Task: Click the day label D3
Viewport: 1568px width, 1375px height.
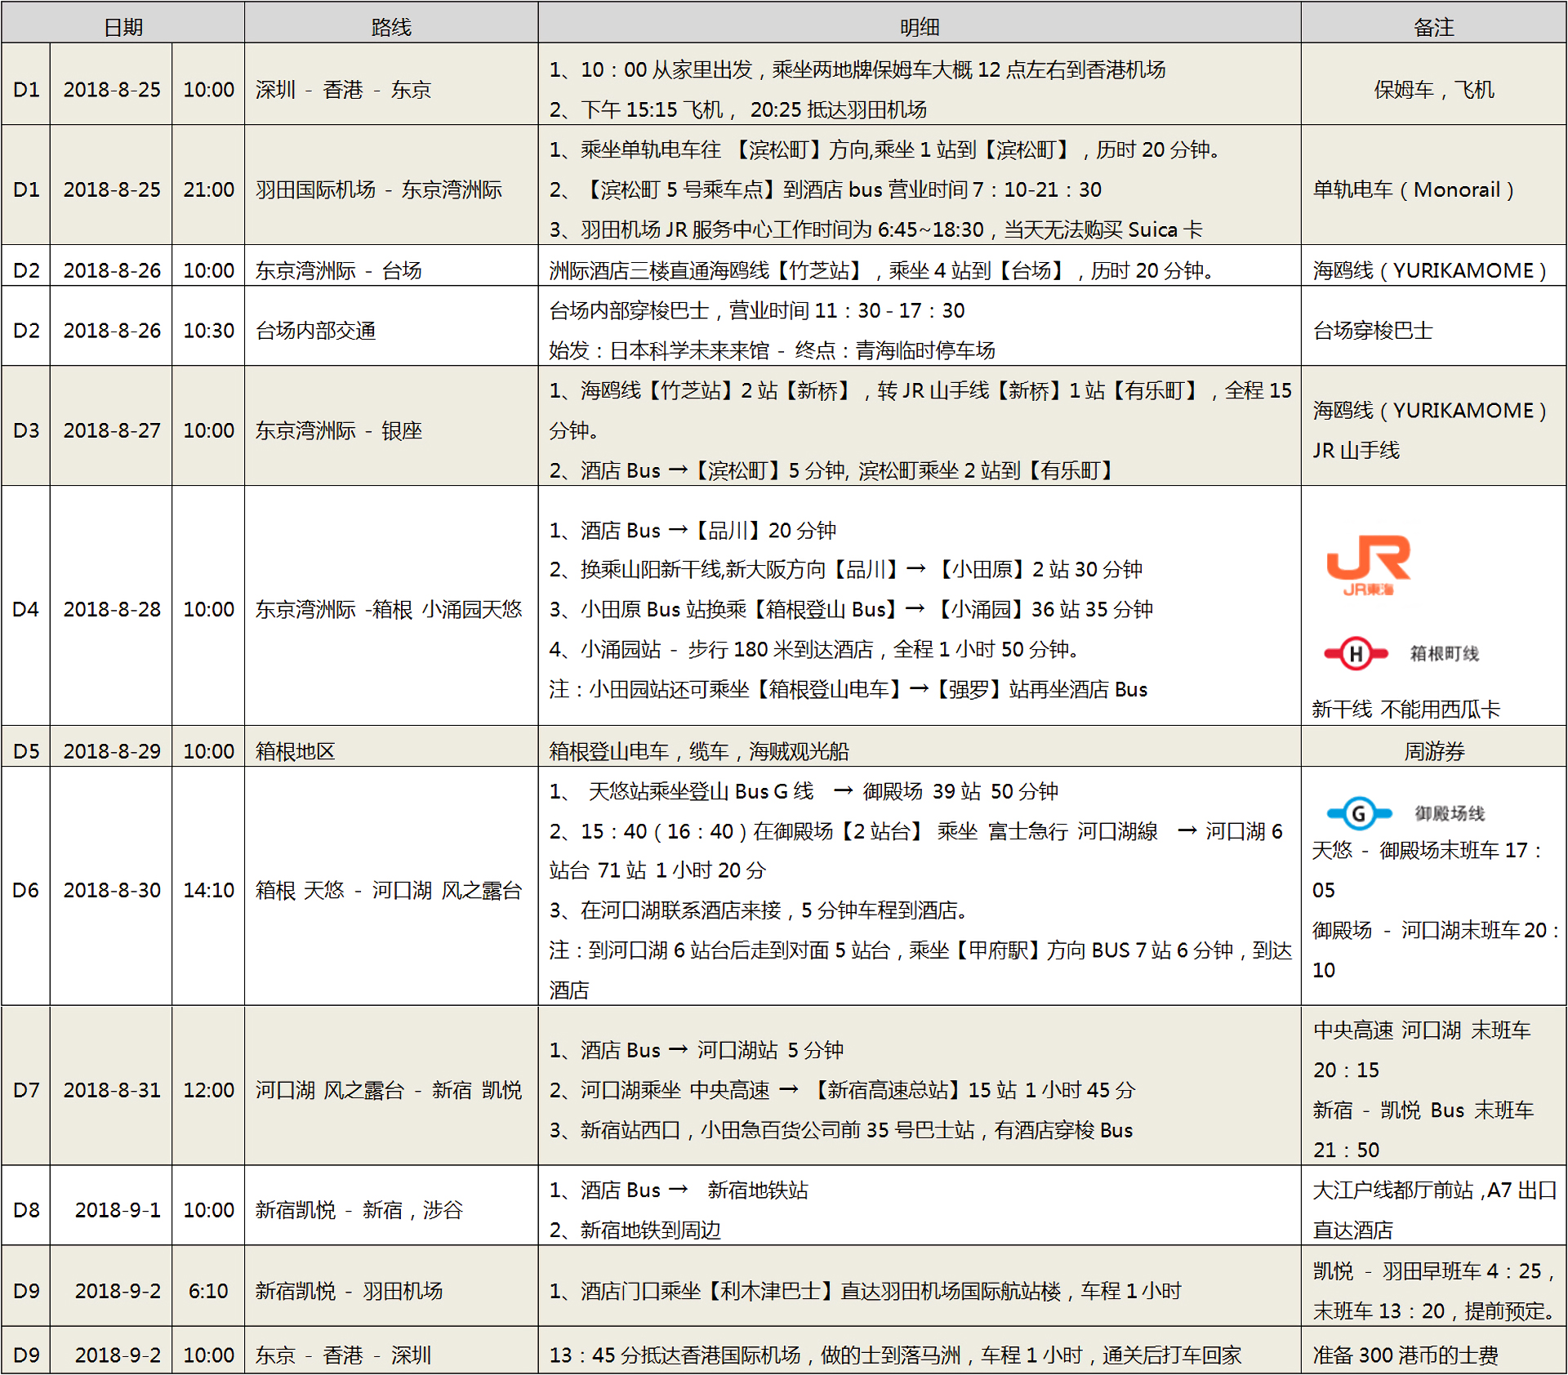Action: [26, 430]
